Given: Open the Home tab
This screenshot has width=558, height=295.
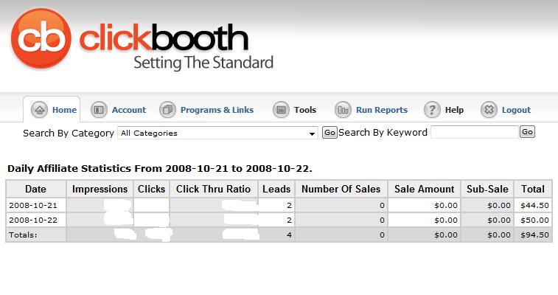Looking at the screenshot, I should pos(64,110).
